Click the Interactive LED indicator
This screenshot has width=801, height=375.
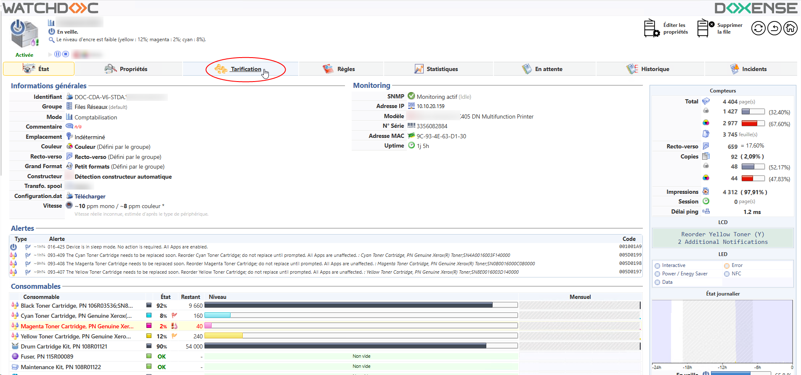click(x=658, y=266)
